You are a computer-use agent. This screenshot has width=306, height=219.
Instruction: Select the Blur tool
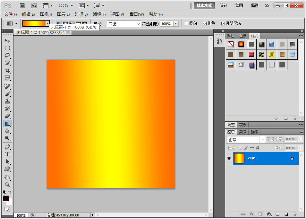(7, 131)
